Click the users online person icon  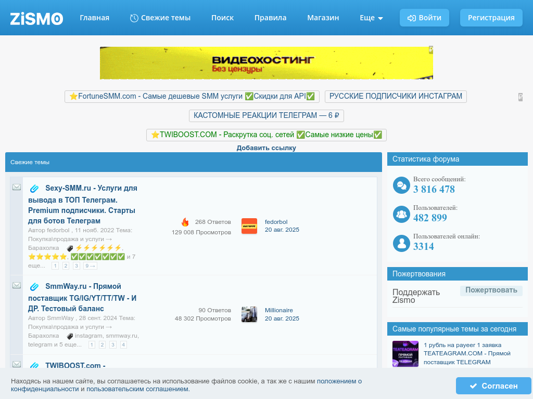pyautogui.click(x=401, y=243)
